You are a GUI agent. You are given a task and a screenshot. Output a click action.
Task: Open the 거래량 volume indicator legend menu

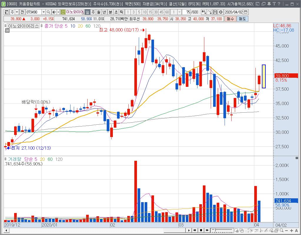click(14, 159)
